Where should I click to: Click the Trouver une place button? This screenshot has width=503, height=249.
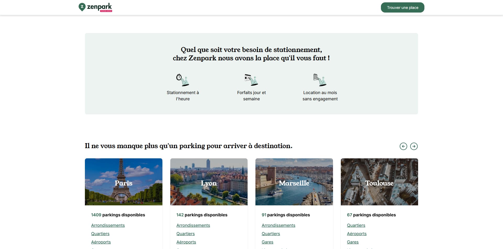[402, 8]
